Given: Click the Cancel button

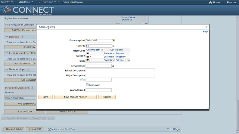Looking at the screenshot, I should (x=107, y=97).
